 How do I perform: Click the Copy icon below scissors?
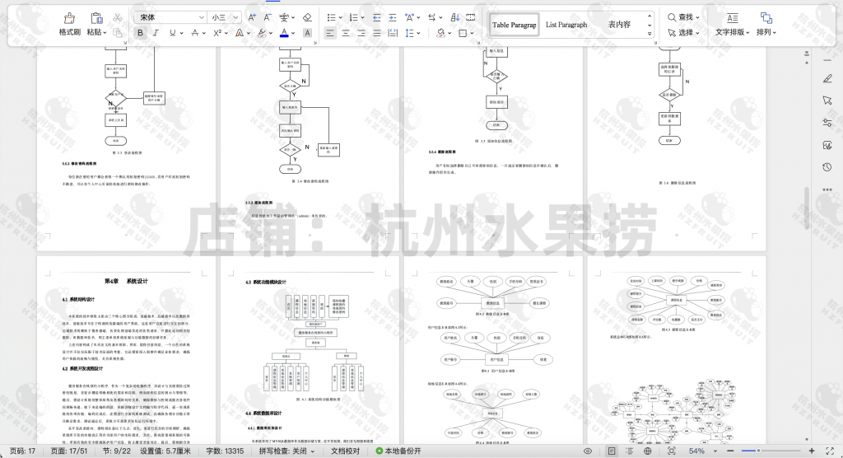[117, 33]
